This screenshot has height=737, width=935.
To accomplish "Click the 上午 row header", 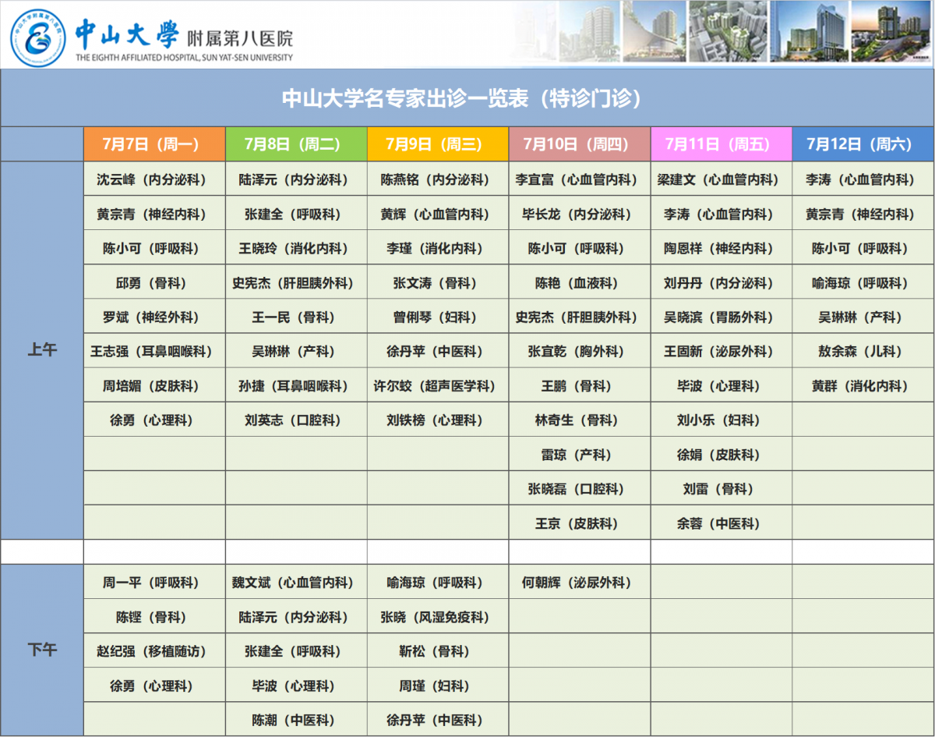I will [x=42, y=350].
